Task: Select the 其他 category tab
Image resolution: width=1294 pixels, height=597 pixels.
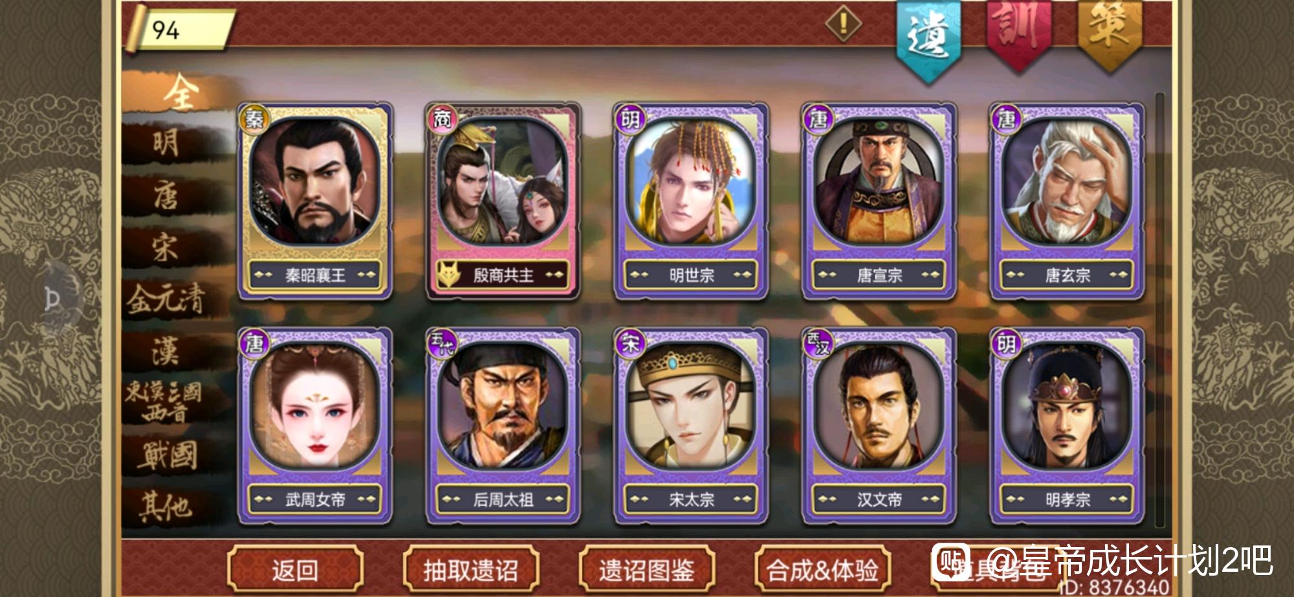Action: tap(166, 506)
